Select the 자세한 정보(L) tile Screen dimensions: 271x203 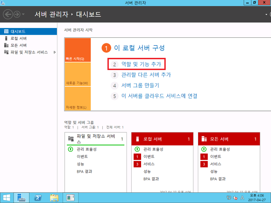click(78, 98)
